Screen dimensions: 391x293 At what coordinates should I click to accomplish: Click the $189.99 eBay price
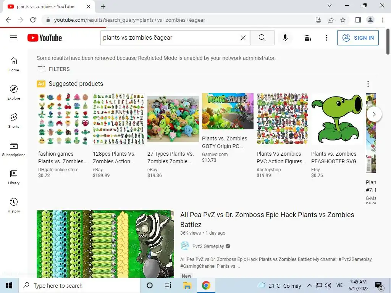pos(101,175)
